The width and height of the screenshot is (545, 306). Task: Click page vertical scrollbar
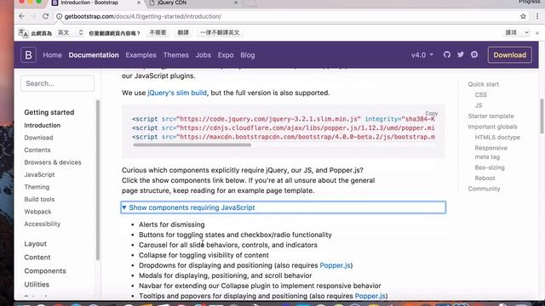[542, 116]
